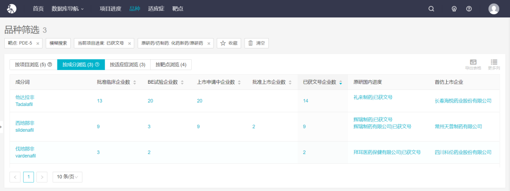The width and height of the screenshot is (510, 191).
Task: Remove the current project progress filter tag
Action: point(129,43)
